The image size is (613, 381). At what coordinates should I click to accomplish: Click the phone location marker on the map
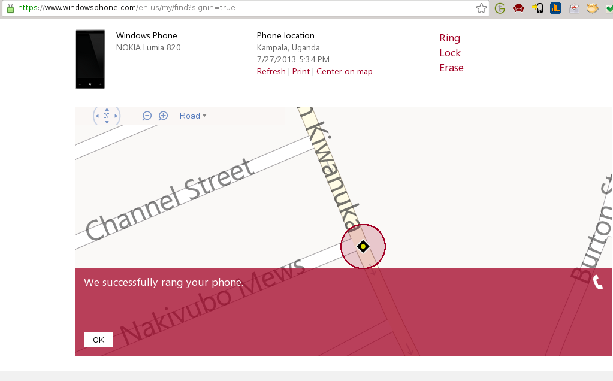click(363, 247)
